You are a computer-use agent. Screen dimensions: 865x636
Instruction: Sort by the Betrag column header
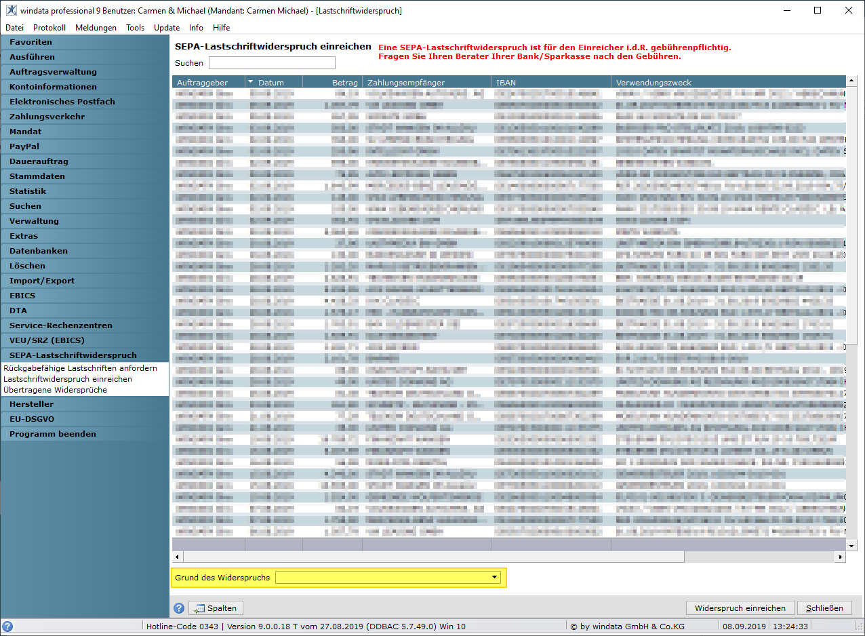[x=332, y=83]
